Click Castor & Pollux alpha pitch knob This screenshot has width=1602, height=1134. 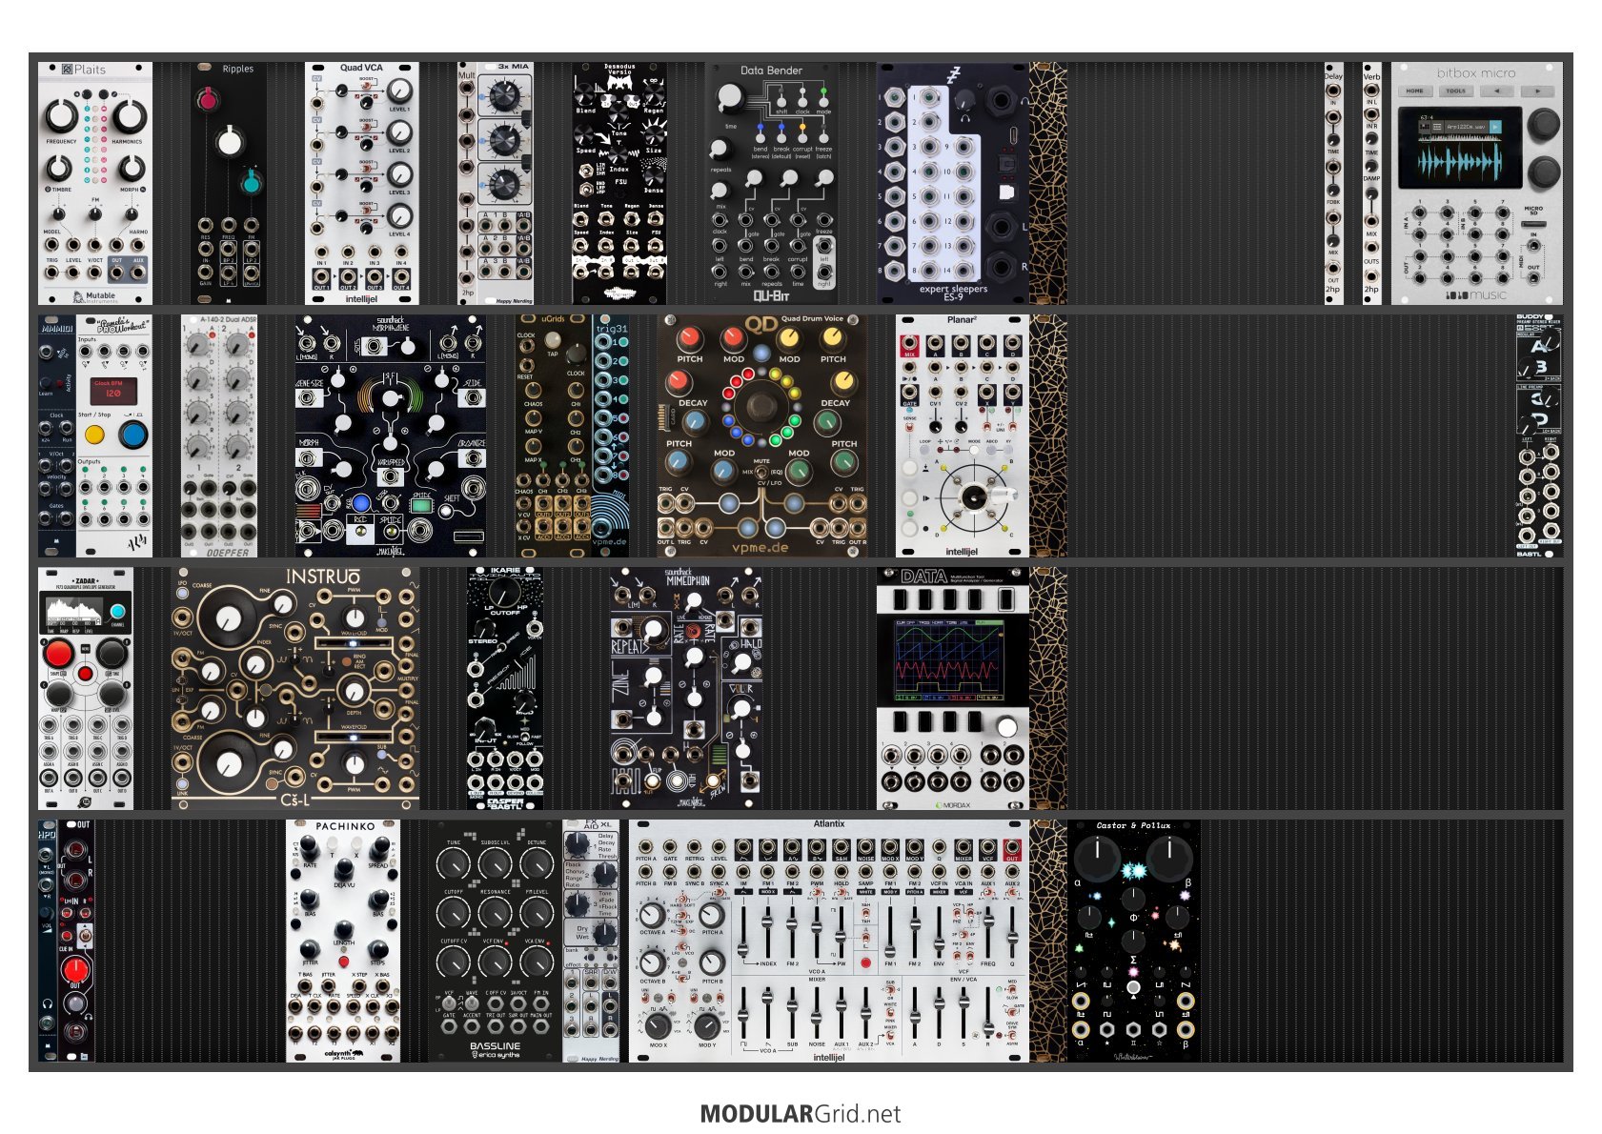(1097, 859)
